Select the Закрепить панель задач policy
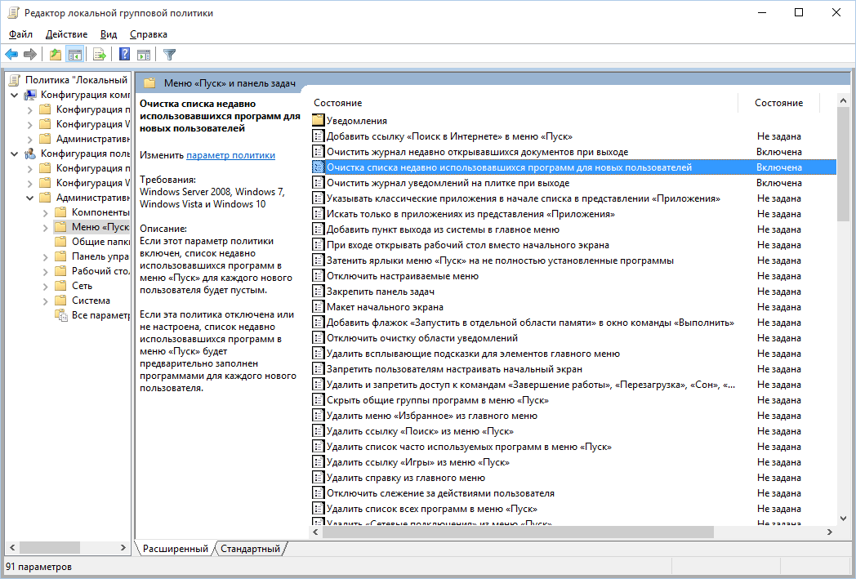 tap(380, 292)
